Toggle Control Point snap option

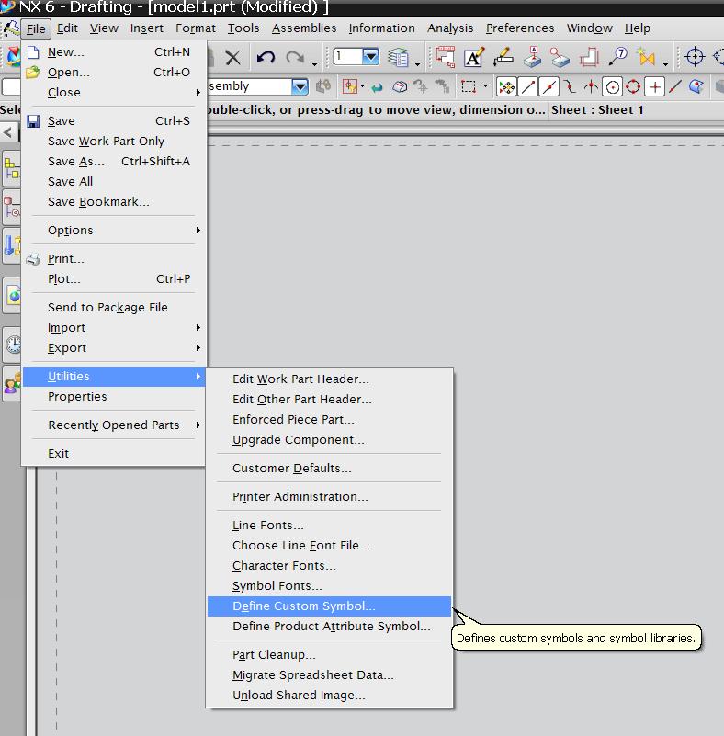point(570,87)
